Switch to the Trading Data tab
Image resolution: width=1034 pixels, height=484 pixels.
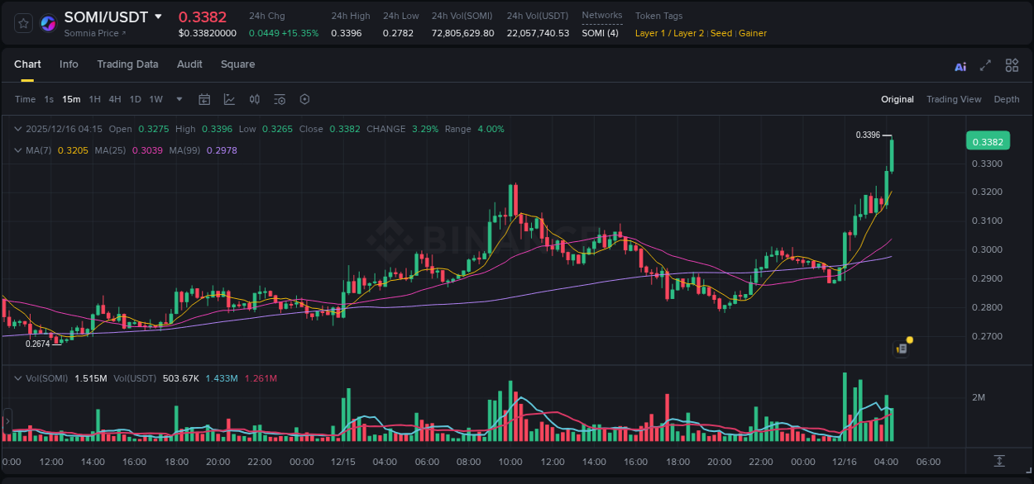click(x=127, y=64)
